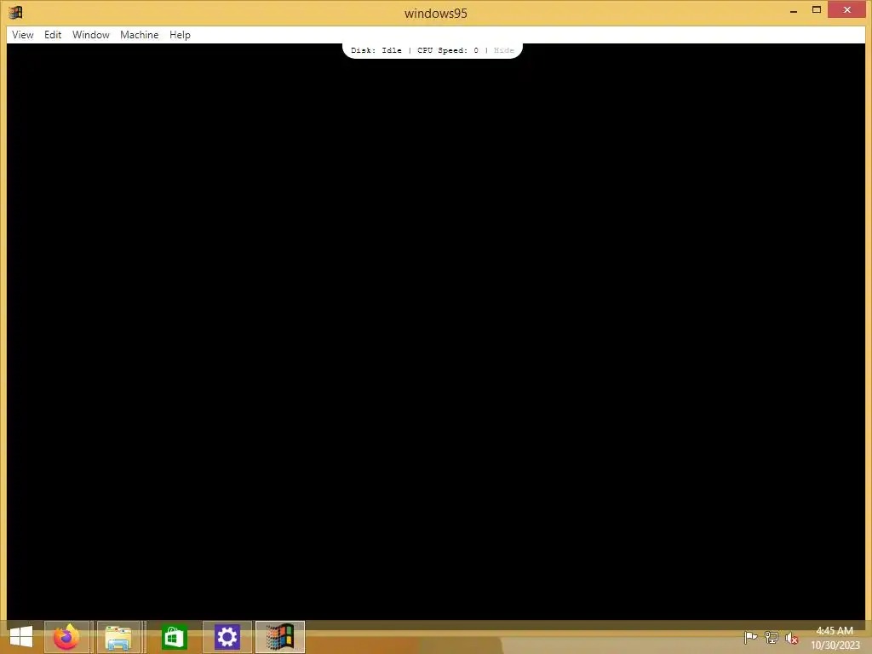872x654 pixels.
Task: Open the Windows Store taskbar icon
Action: [174, 637]
